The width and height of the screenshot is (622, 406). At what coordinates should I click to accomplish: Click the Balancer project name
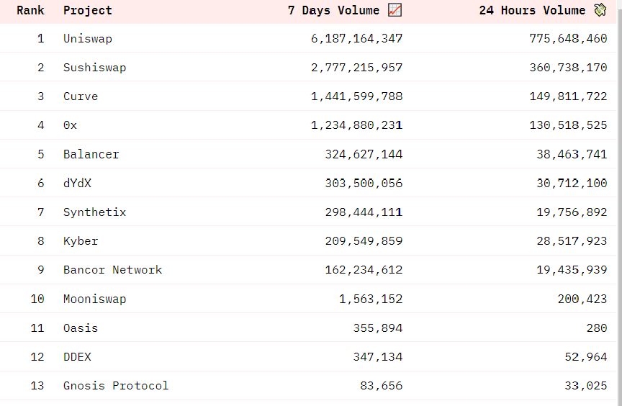pyautogui.click(x=91, y=154)
